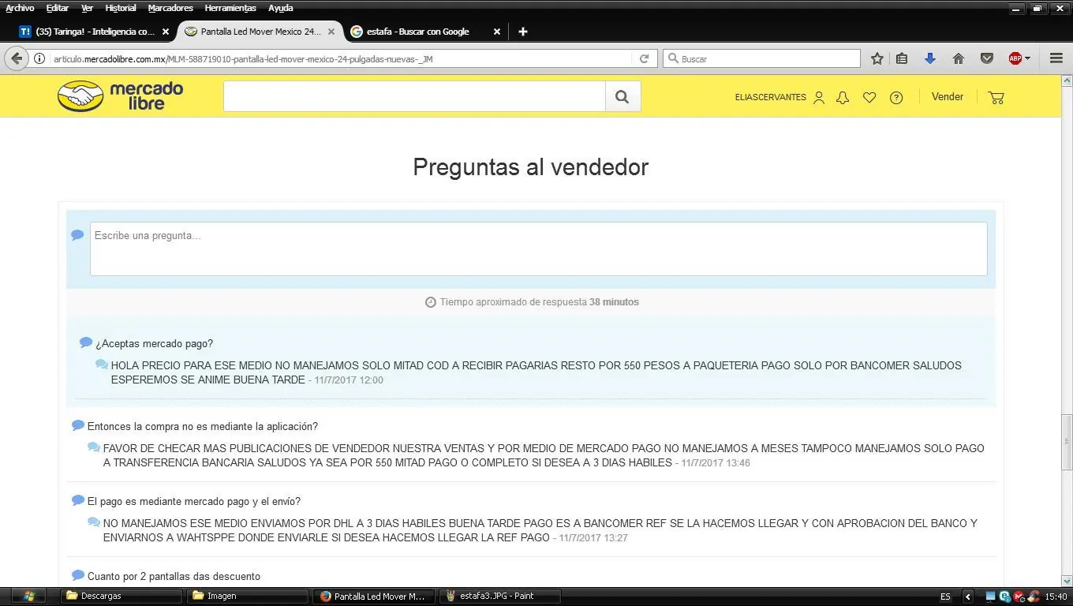Click the ES language indicator in taskbar
This screenshot has width=1073, height=606.
click(945, 597)
